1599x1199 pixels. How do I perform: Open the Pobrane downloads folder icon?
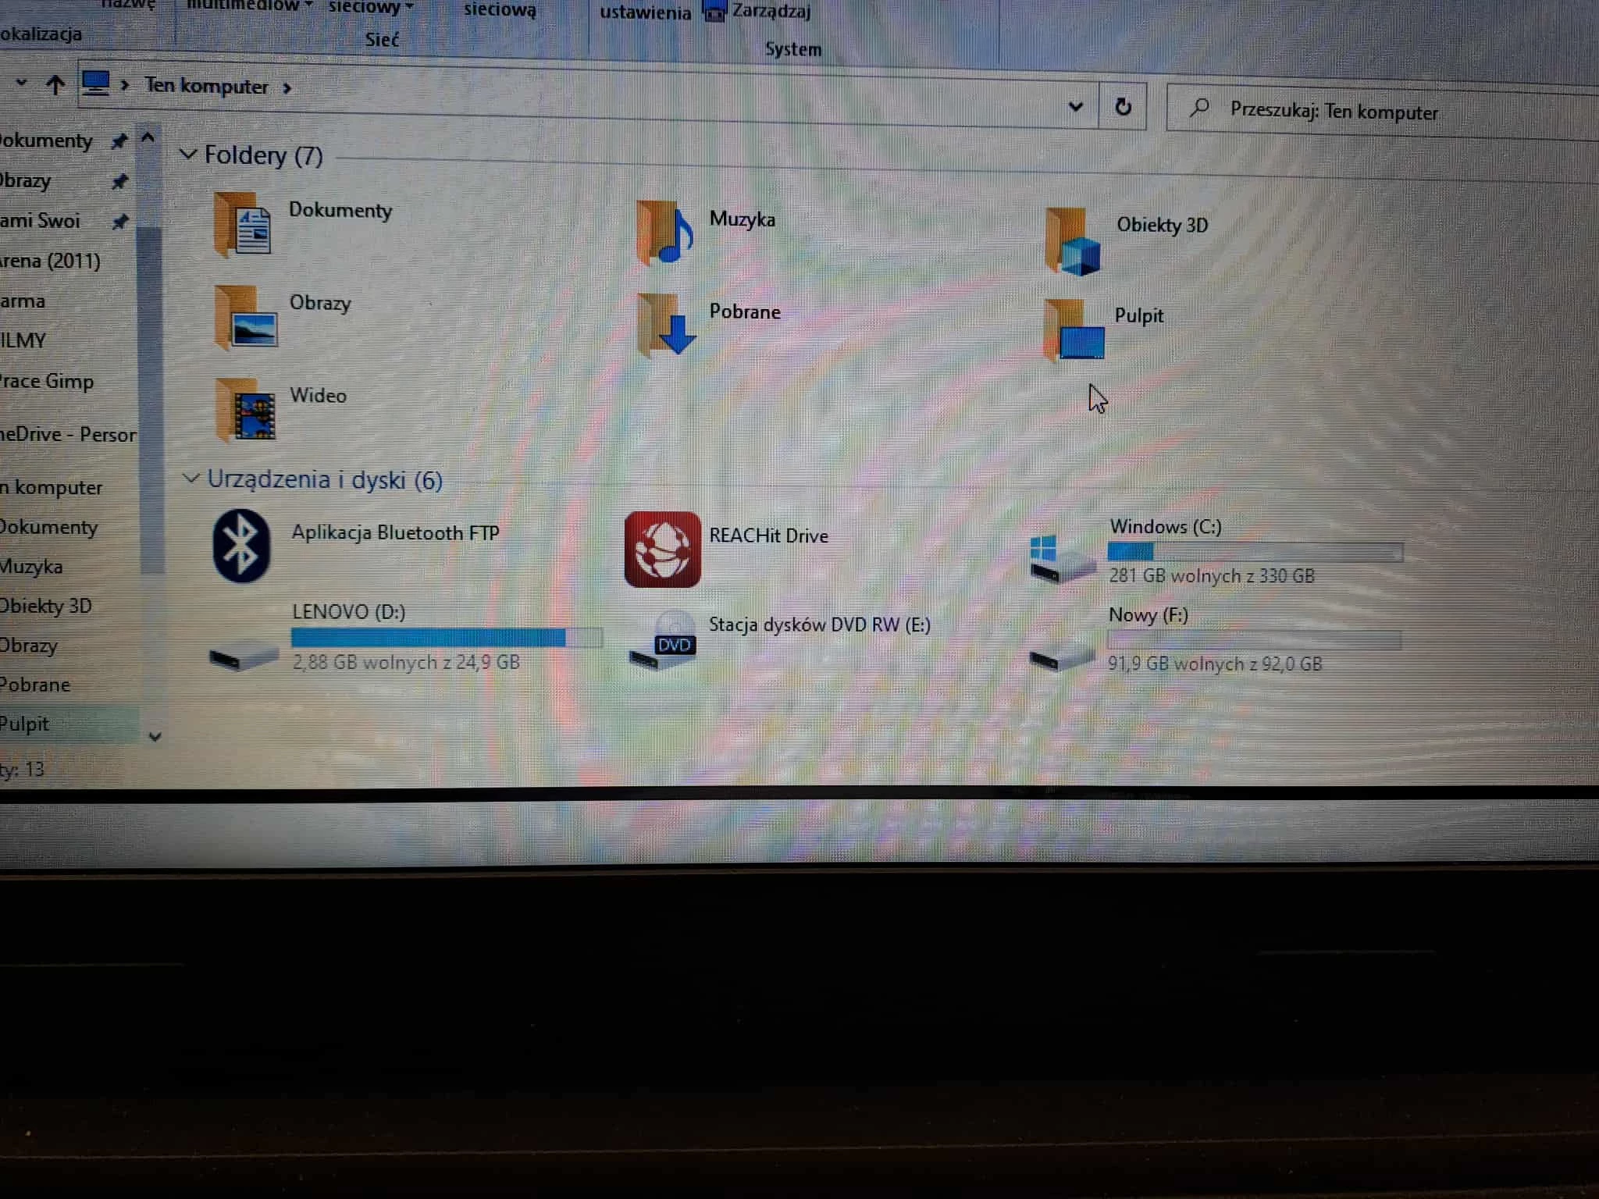point(665,325)
